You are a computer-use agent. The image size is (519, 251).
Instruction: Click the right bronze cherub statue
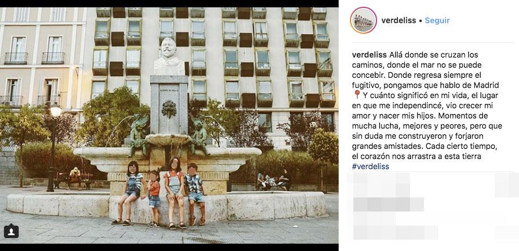coord(198,134)
